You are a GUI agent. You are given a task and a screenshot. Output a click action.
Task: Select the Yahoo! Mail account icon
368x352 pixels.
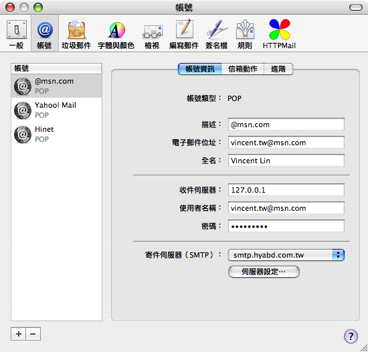[23, 110]
